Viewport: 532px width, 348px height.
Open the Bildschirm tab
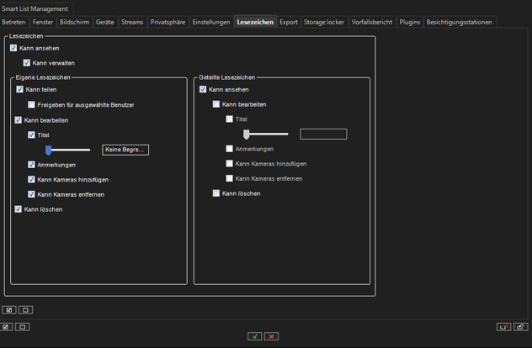click(74, 22)
